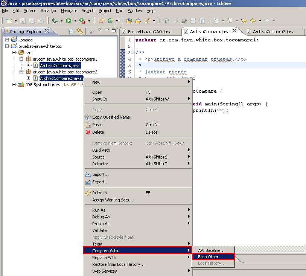
Task: Expand the JRE System Library node
Action: [x=14, y=85]
